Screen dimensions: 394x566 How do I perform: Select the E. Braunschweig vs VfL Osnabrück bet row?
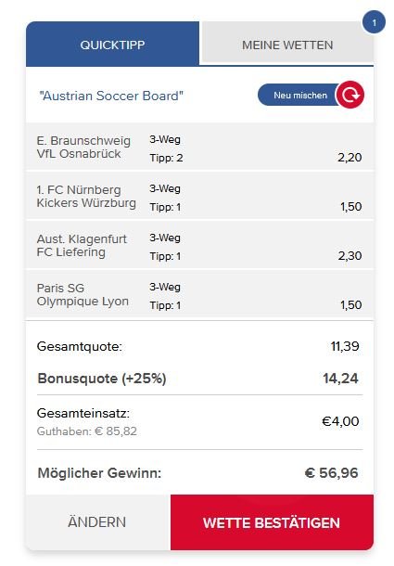(199, 148)
